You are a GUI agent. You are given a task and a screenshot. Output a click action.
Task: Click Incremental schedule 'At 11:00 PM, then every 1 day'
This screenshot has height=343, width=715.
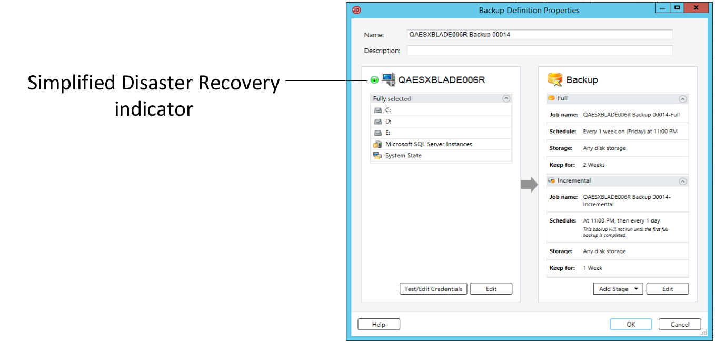621,221
